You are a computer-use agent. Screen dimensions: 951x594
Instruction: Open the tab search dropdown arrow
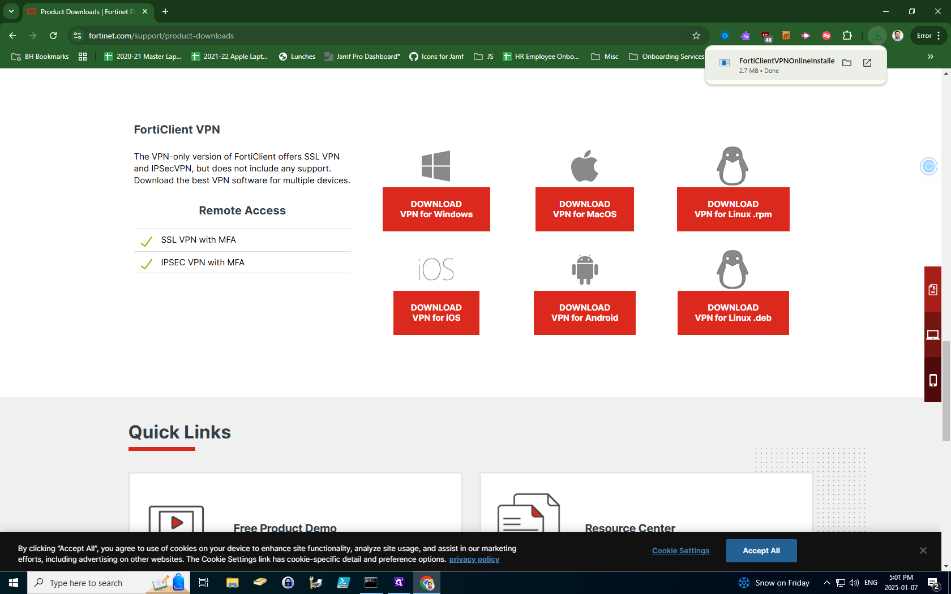coord(11,11)
